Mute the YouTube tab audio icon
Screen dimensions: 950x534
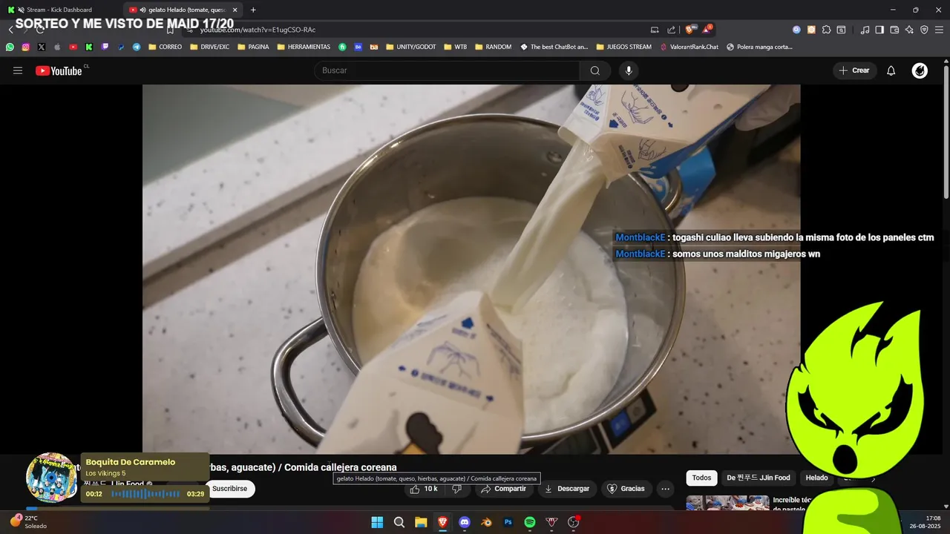[142, 10]
